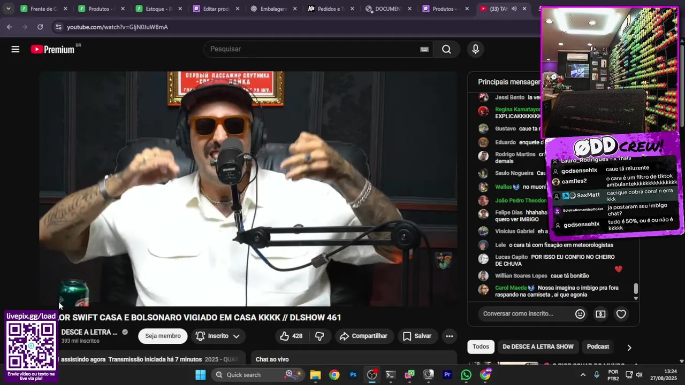Show next filter chips with right arrow

(629, 347)
